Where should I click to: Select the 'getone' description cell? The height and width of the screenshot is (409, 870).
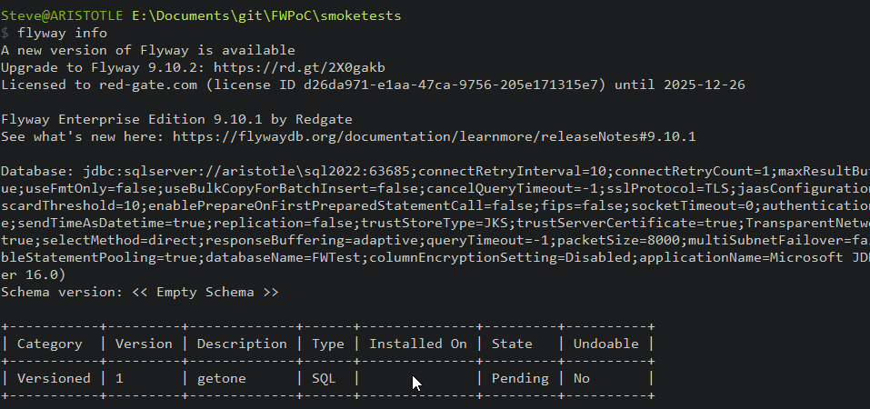pyautogui.click(x=222, y=378)
